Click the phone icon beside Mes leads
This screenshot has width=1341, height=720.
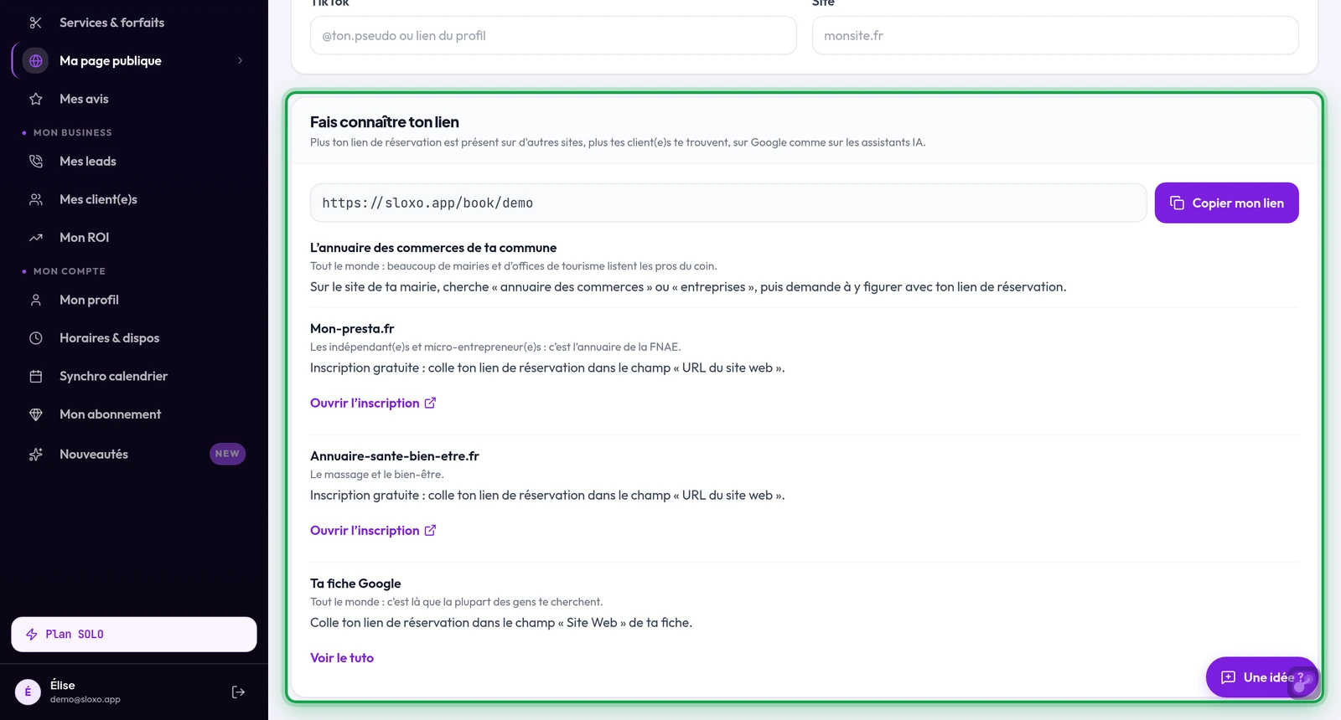(36, 161)
